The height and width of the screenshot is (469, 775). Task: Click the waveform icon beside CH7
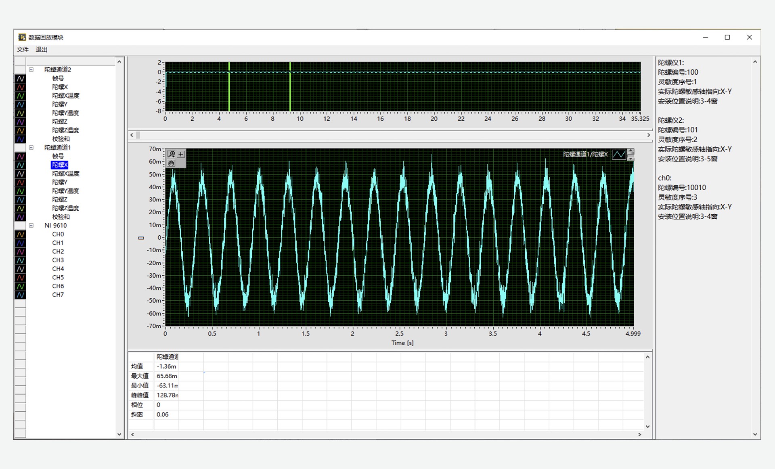point(20,295)
